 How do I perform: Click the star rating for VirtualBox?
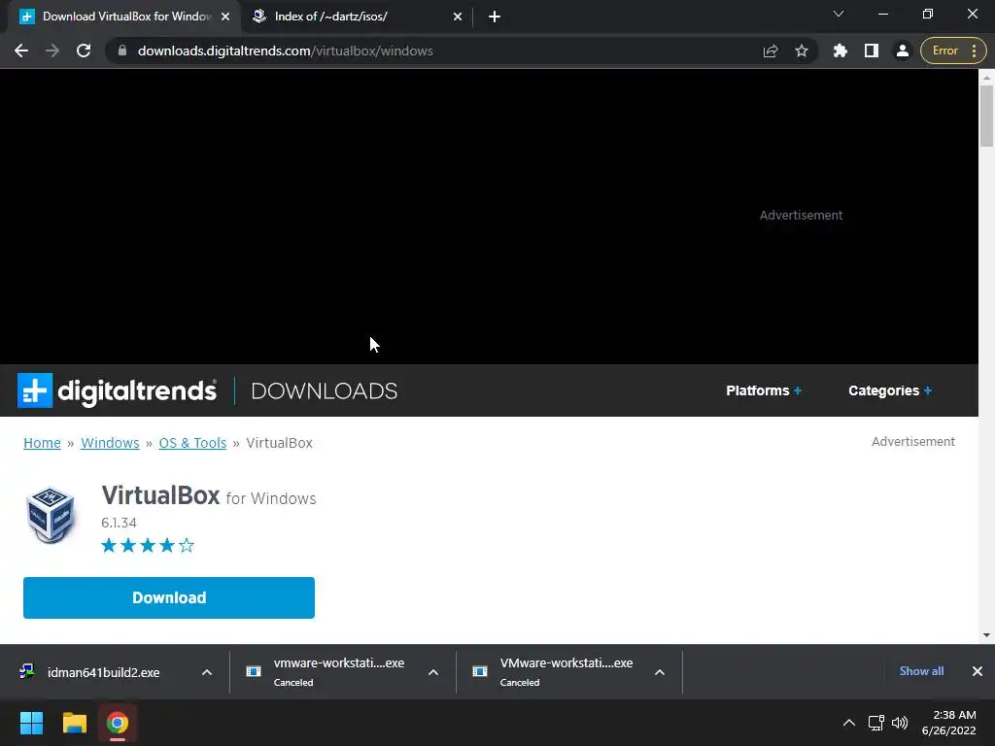148,546
